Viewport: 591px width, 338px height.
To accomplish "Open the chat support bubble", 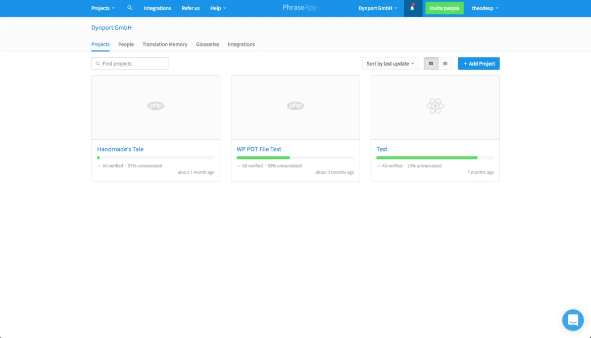I will [573, 320].
